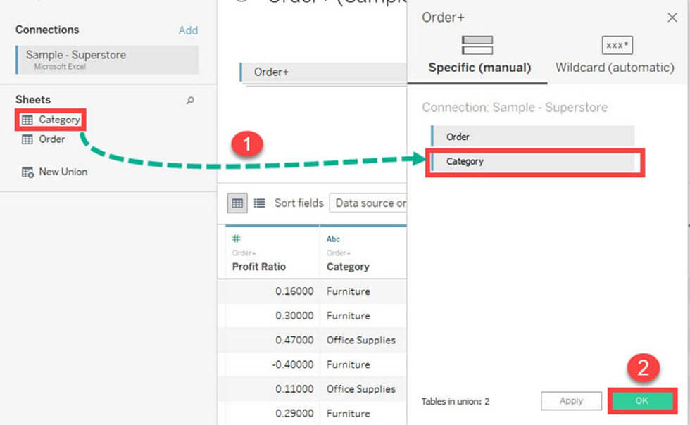Image resolution: width=690 pixels, height=425 pixels.
Task: Click the Order+ table on canvas
Action: click(x=322, y=72)
